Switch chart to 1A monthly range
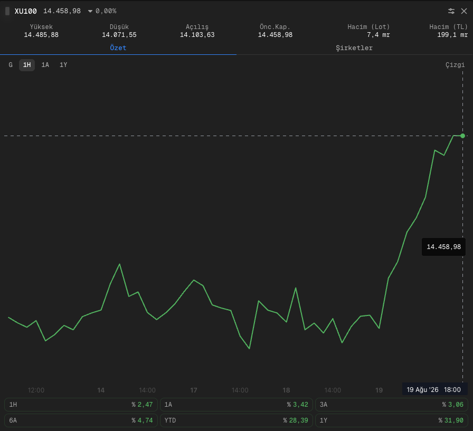Screen dimensions: 473x431 [x=45, y=65]
